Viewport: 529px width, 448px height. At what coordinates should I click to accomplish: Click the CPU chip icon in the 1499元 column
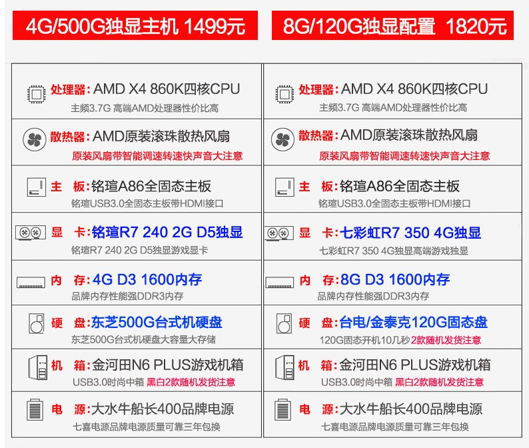pyautogui.click(x=37, y=94)
